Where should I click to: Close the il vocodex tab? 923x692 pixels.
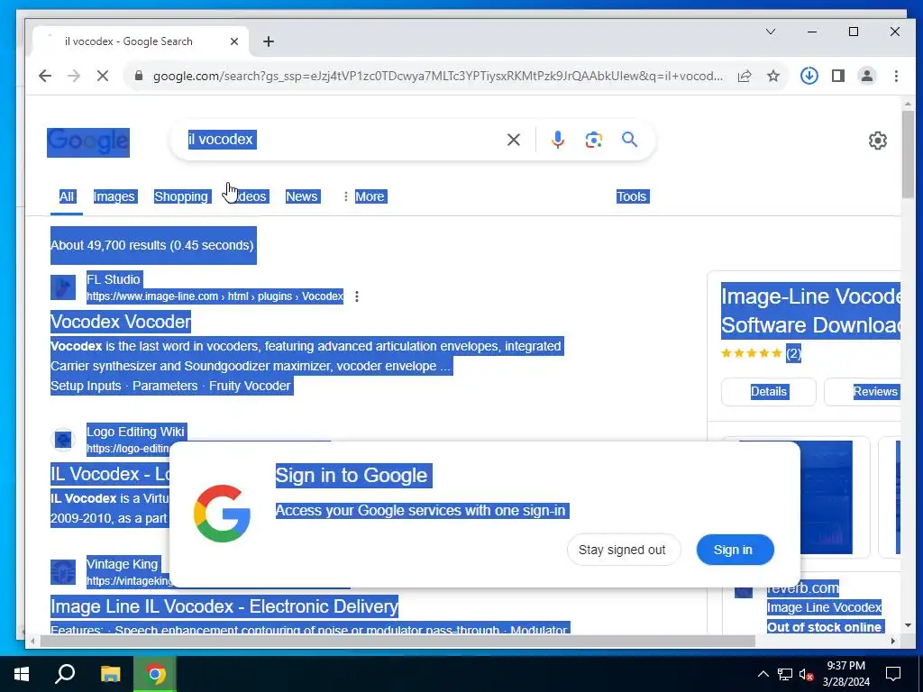[234, 41]
